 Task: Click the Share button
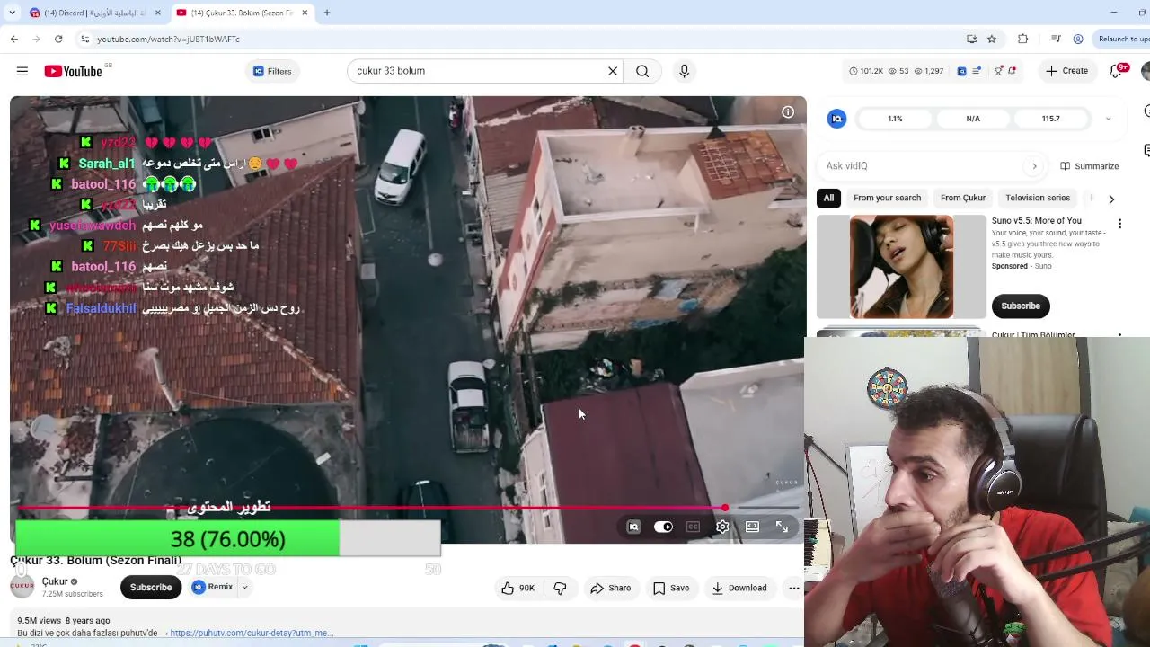611,589
